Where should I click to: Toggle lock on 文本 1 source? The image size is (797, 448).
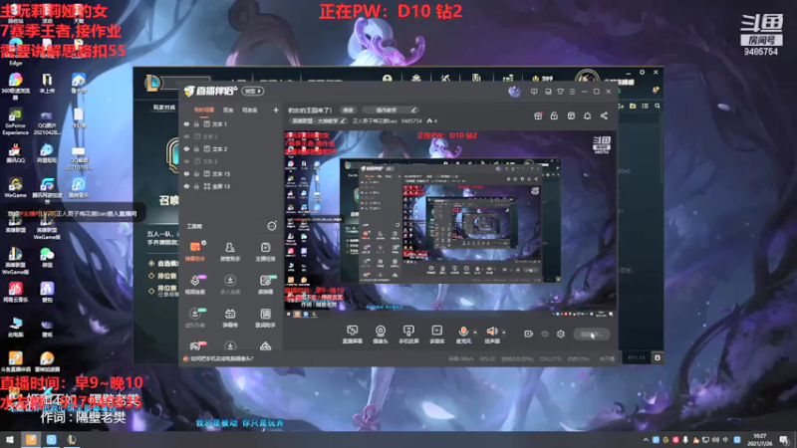(196, 123)
